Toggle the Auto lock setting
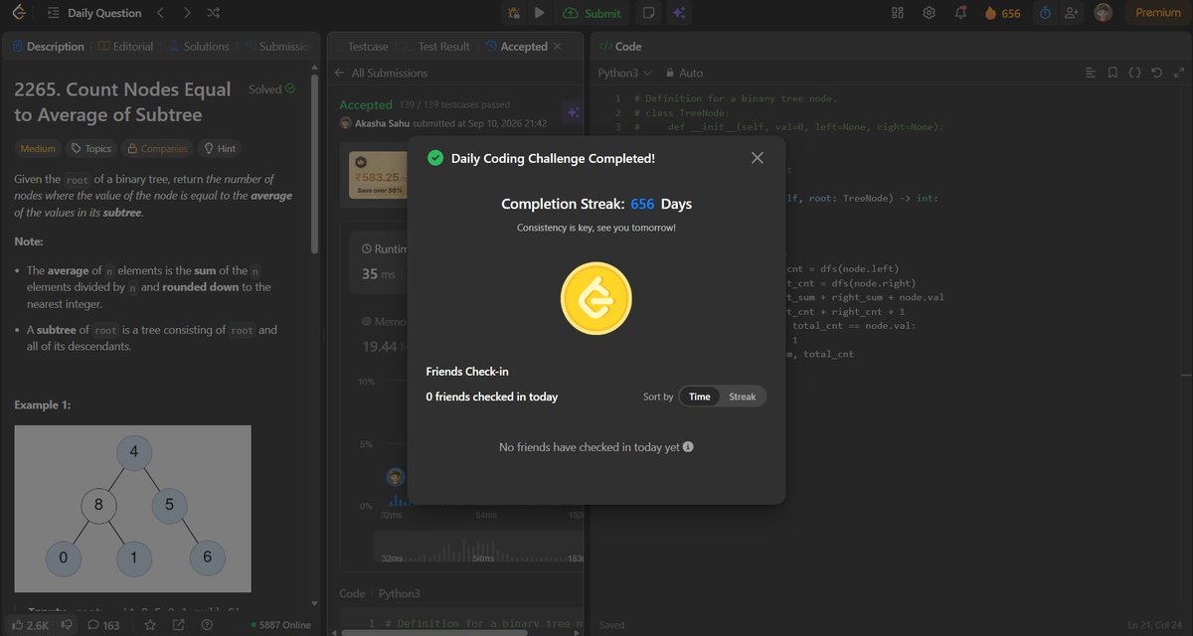This screenshot has height=636, width=1193. [x=685, y=73]
